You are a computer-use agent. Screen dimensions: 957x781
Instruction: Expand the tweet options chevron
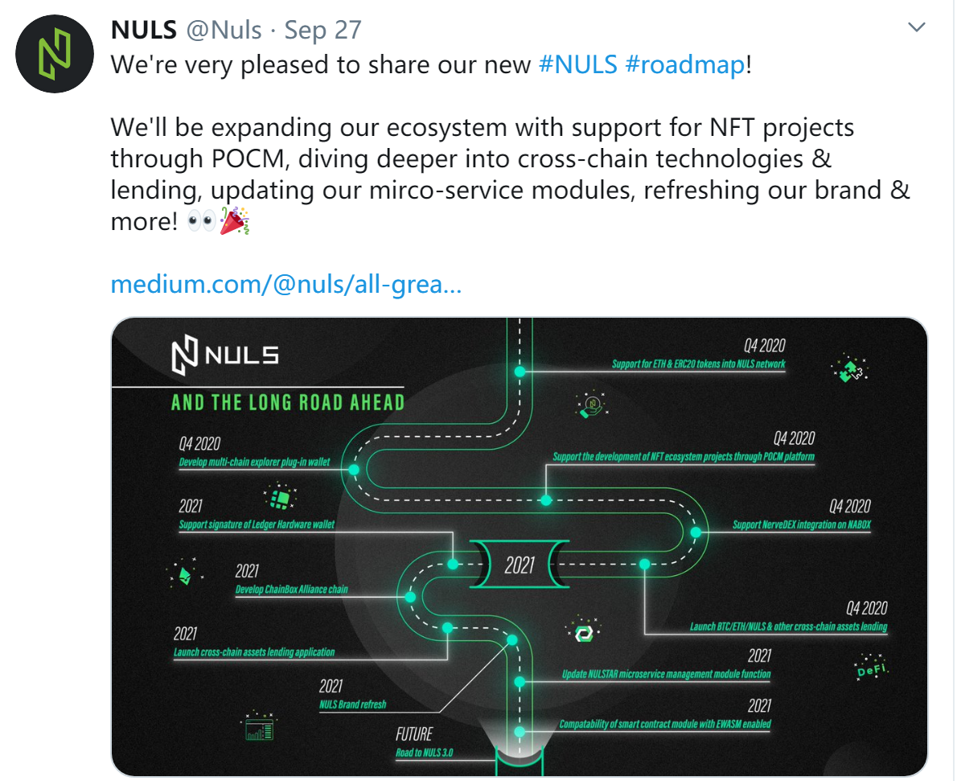click(916, 27)
